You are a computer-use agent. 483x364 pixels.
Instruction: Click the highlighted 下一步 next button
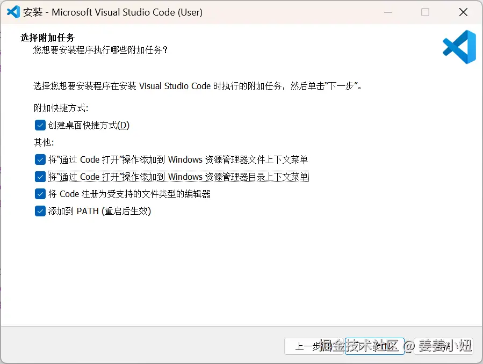click(x=374, y=346)
